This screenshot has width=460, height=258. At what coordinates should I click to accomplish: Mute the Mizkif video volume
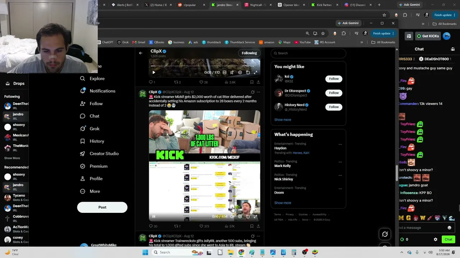pyautogui.click(x=232, y=216)
